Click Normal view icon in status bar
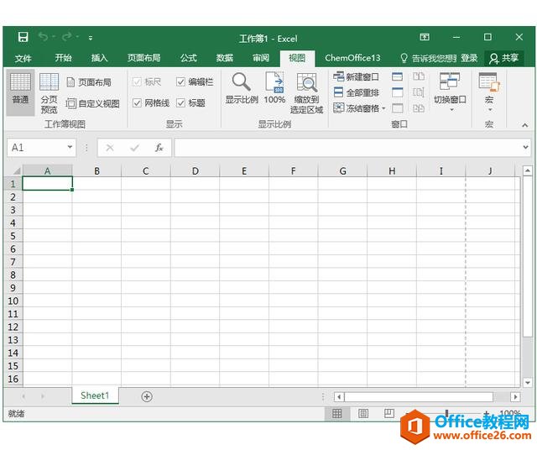This screenshot has height=450, width=537. [337, 414]
